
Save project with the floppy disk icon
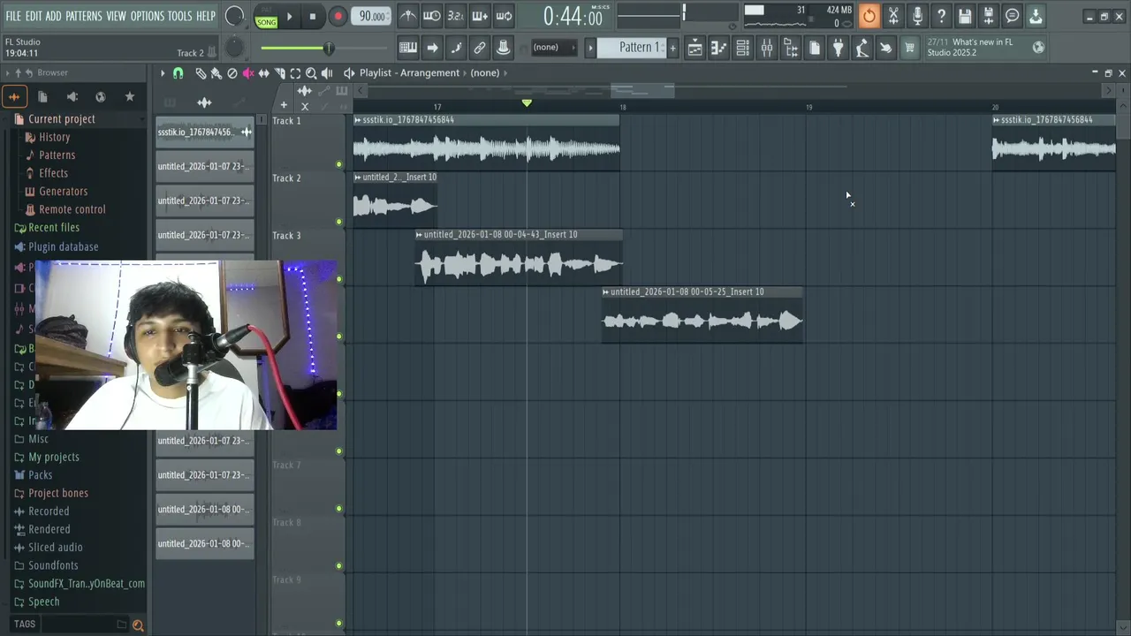point(965,16)
